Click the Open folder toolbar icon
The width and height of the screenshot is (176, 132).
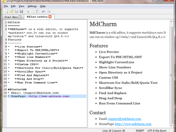11,11
